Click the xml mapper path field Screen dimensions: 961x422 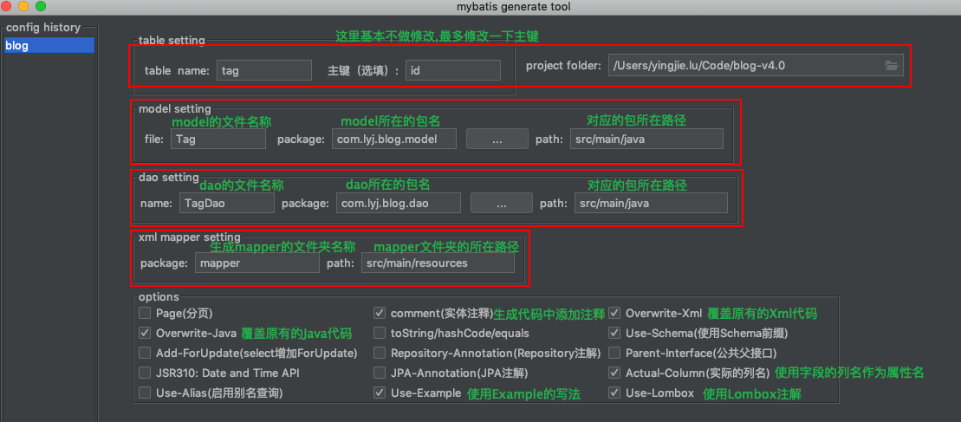438,263
